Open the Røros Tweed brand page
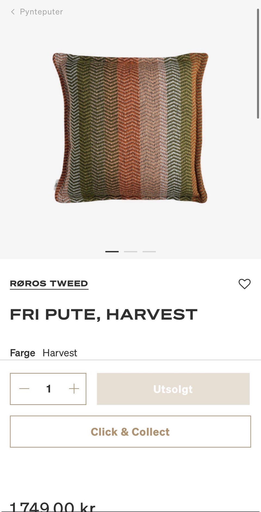Screen dimensions: 261x512 pos(49,284)
